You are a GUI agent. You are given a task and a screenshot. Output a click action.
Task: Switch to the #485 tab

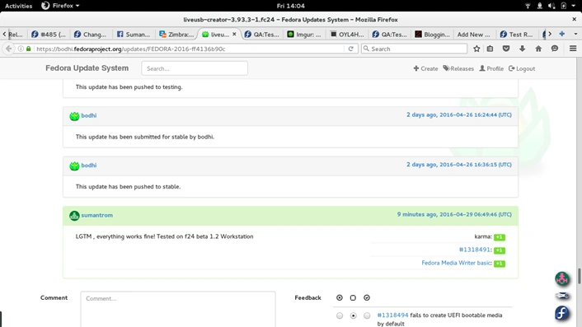49,34
